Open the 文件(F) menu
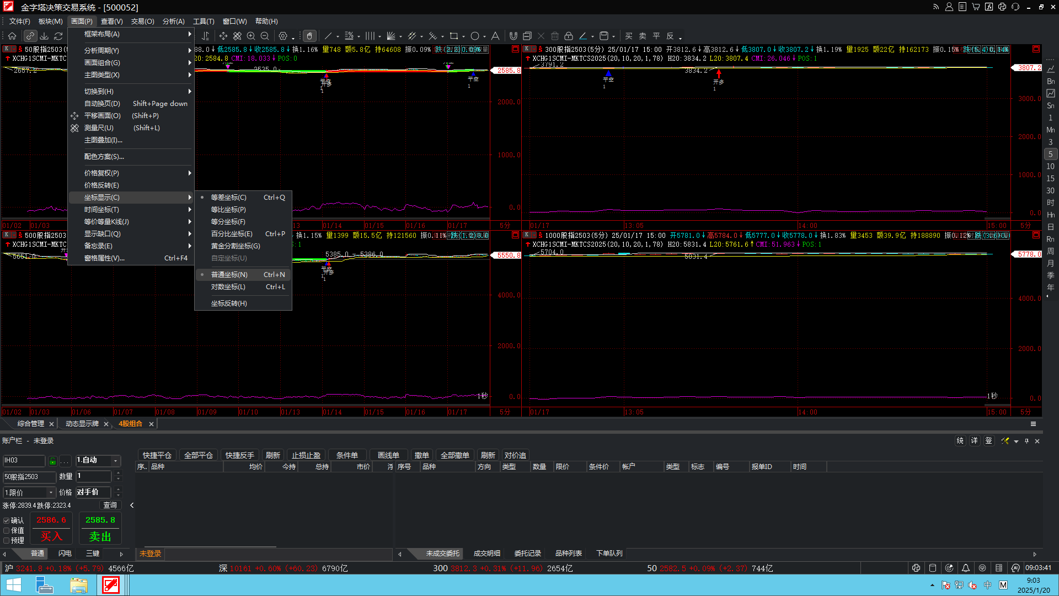The width and height of the screenshot is (1059, 596). pos(20,21)
